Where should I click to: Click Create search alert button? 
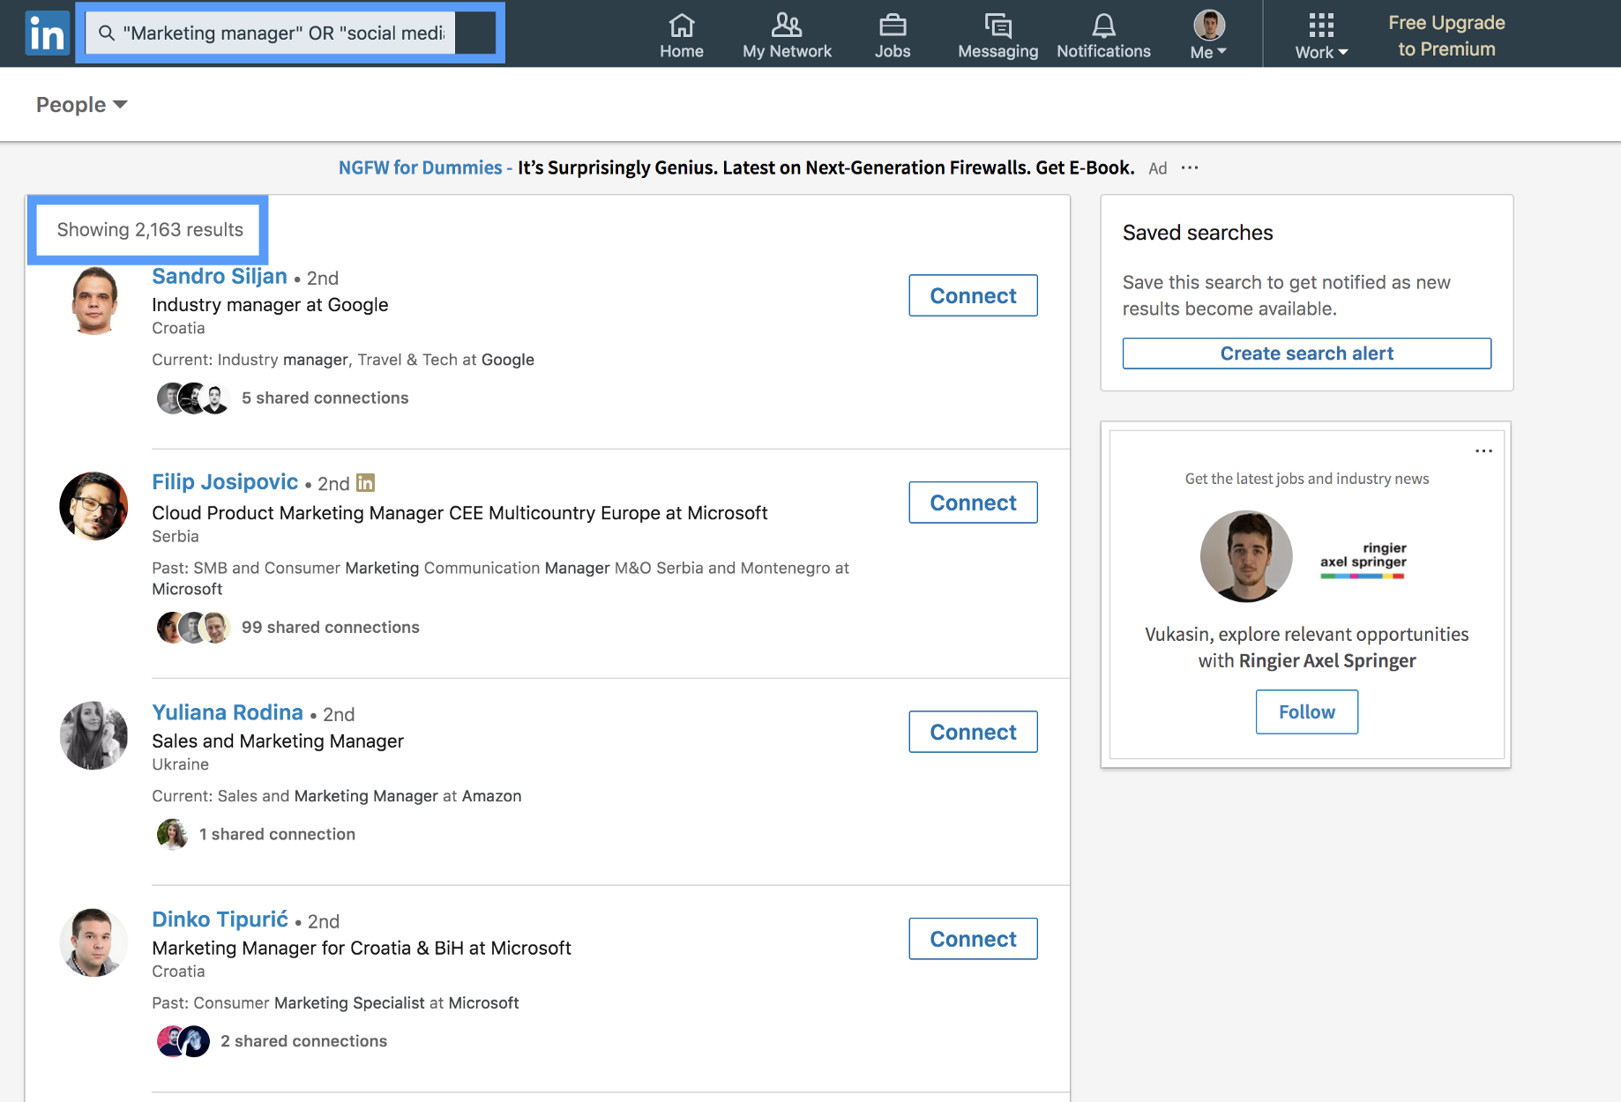(1306, 354)
